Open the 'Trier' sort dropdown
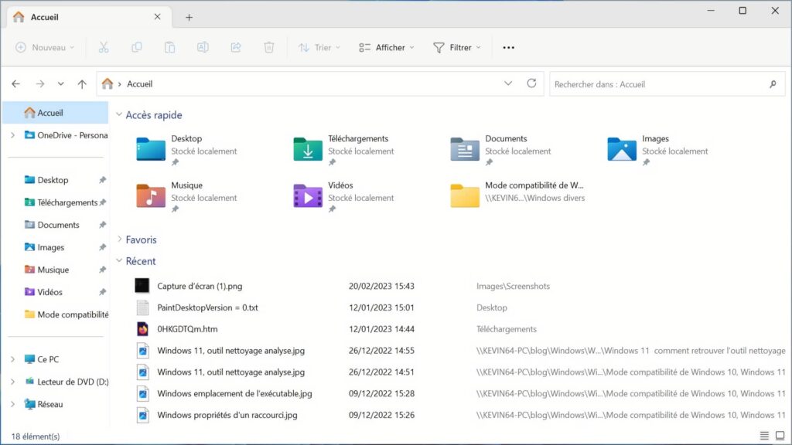The width and height of the screenshot is (792, 445). (x=317, y=47)
